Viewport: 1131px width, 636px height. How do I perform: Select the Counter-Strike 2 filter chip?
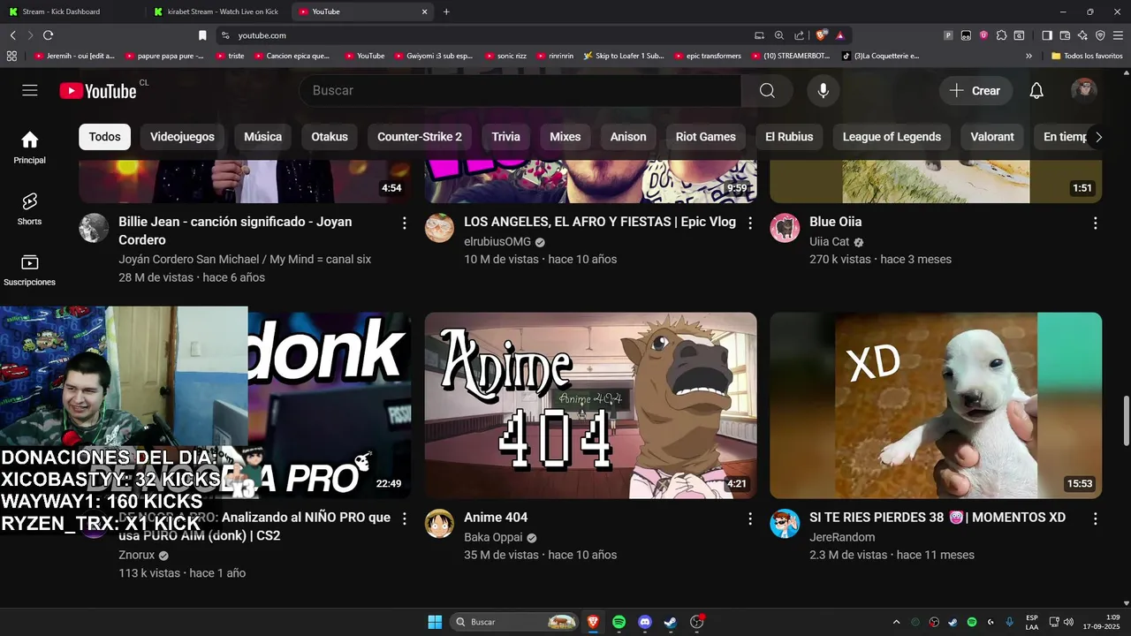(420, 137)
